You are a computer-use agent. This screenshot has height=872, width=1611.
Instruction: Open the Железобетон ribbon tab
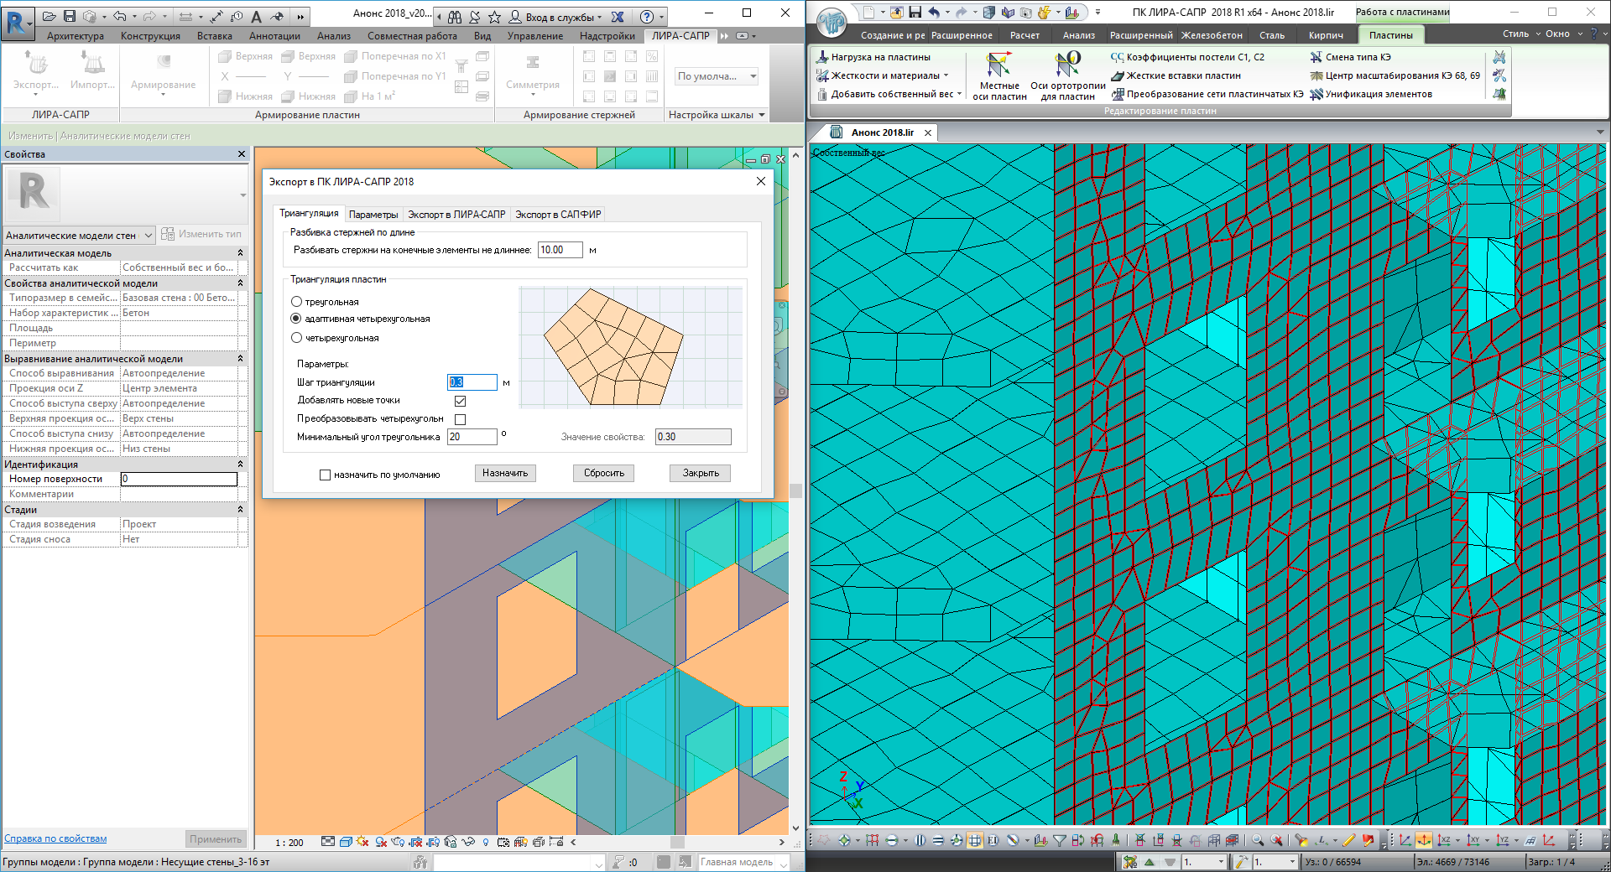pos(1212,35)
